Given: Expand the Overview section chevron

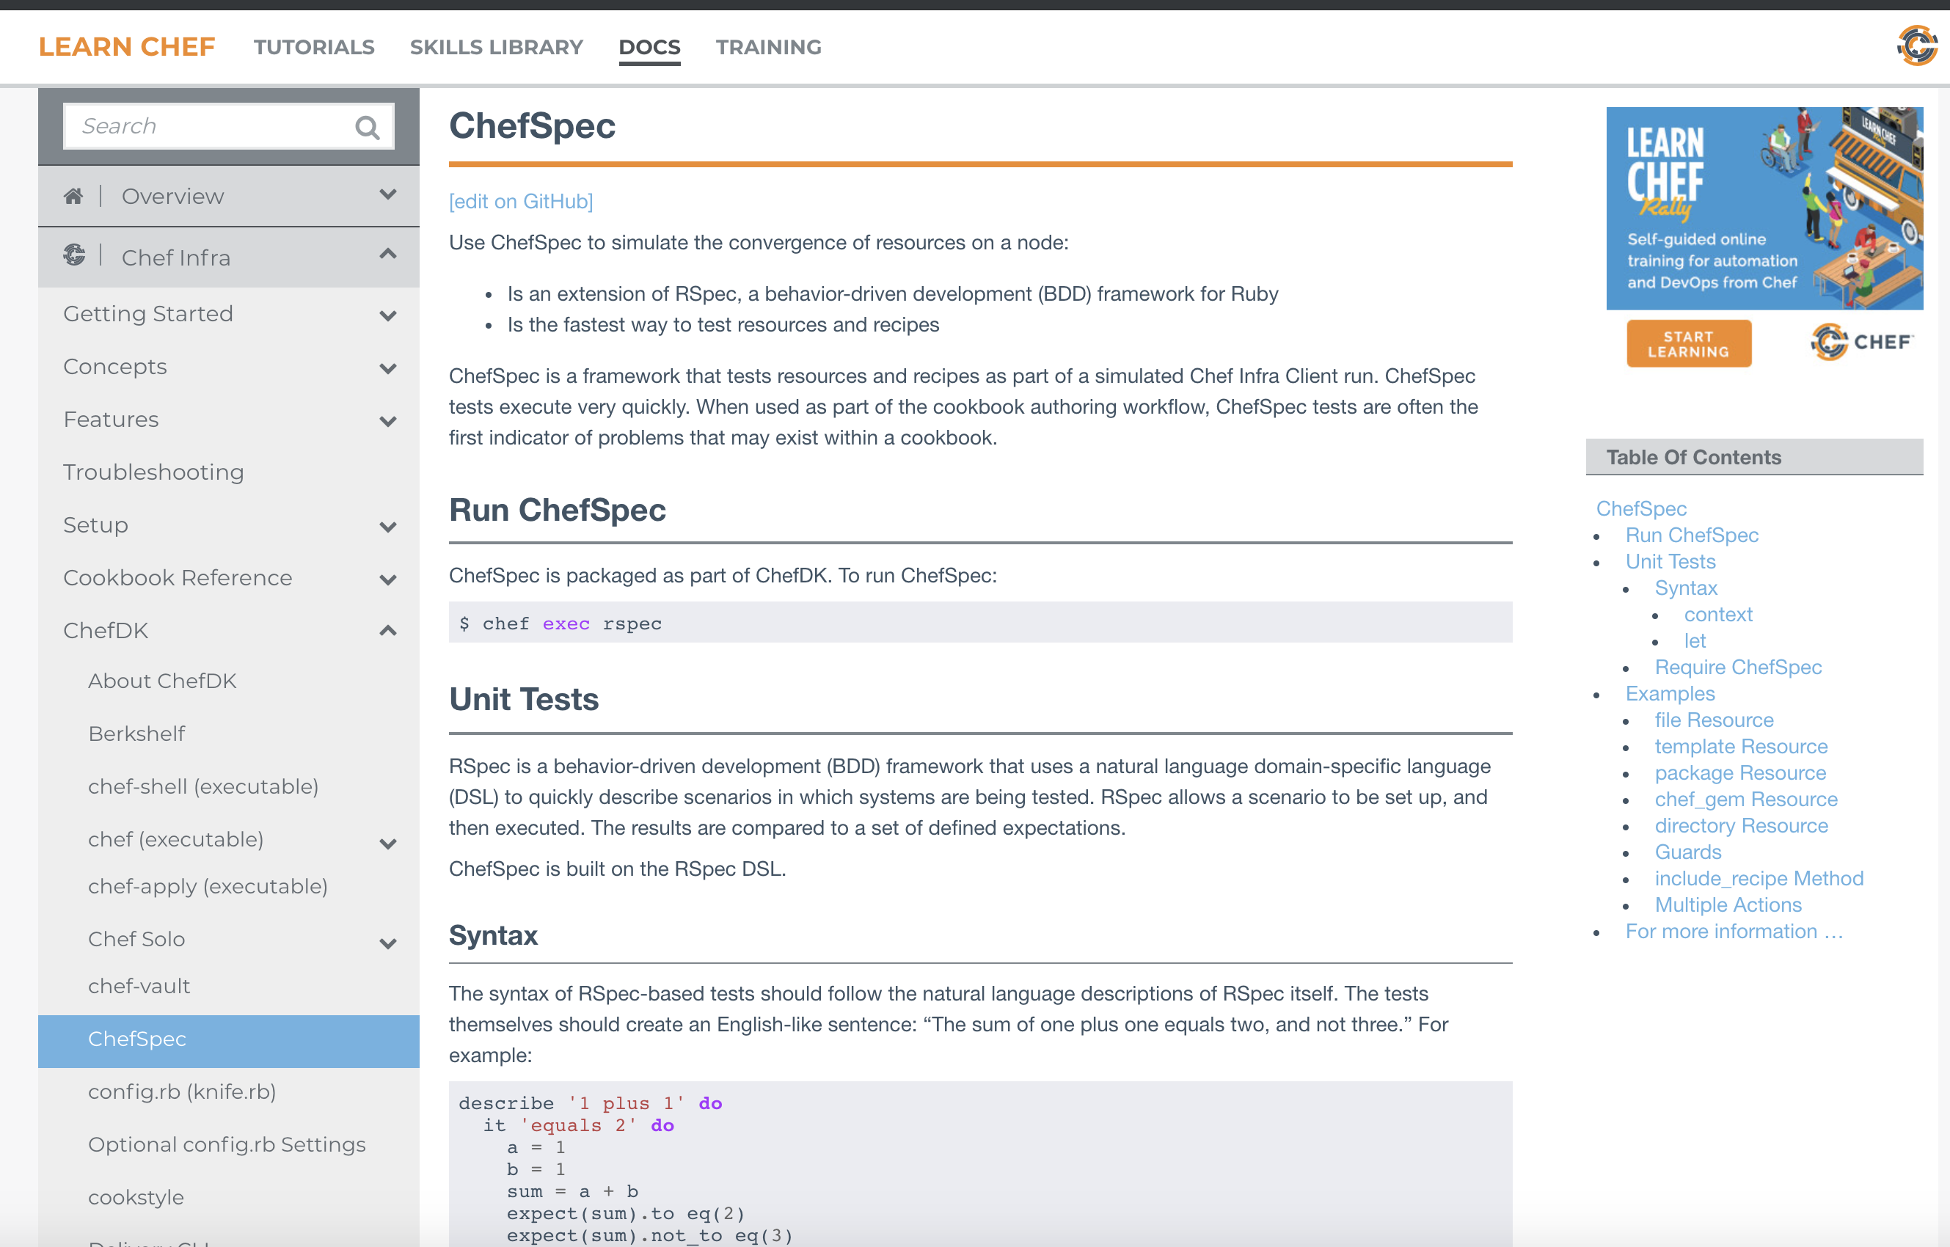Looking at the screenshot, I should tap(388, 194).
